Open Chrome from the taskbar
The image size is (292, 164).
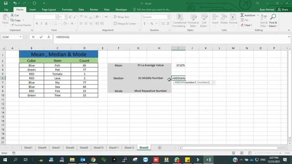93,159
